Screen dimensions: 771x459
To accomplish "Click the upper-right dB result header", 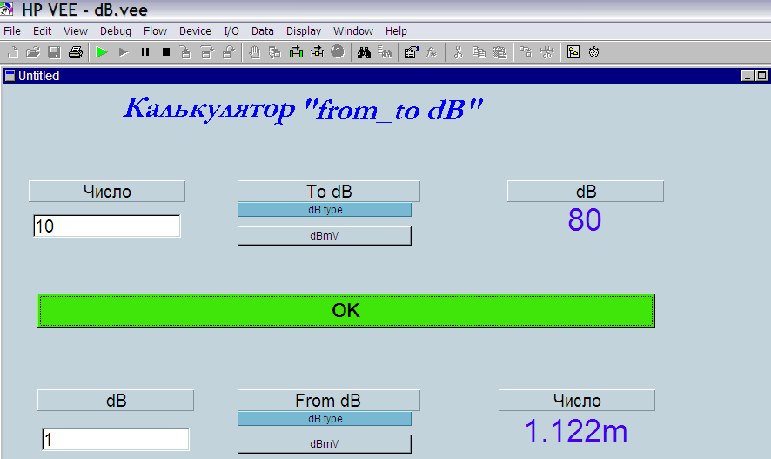I will 586,192.
